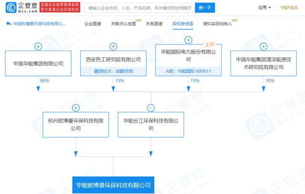The image size is (305, 194).
Task: Go back via 华能欧博曼环保科技有限公... link
Action: point(39,24)
